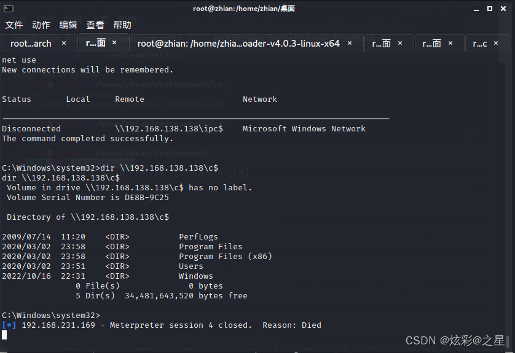Click the 'Reason: Died' text

292,325
